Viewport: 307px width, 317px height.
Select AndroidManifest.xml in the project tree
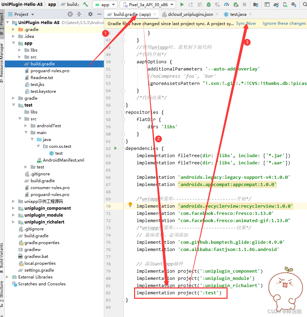[63, 160]
